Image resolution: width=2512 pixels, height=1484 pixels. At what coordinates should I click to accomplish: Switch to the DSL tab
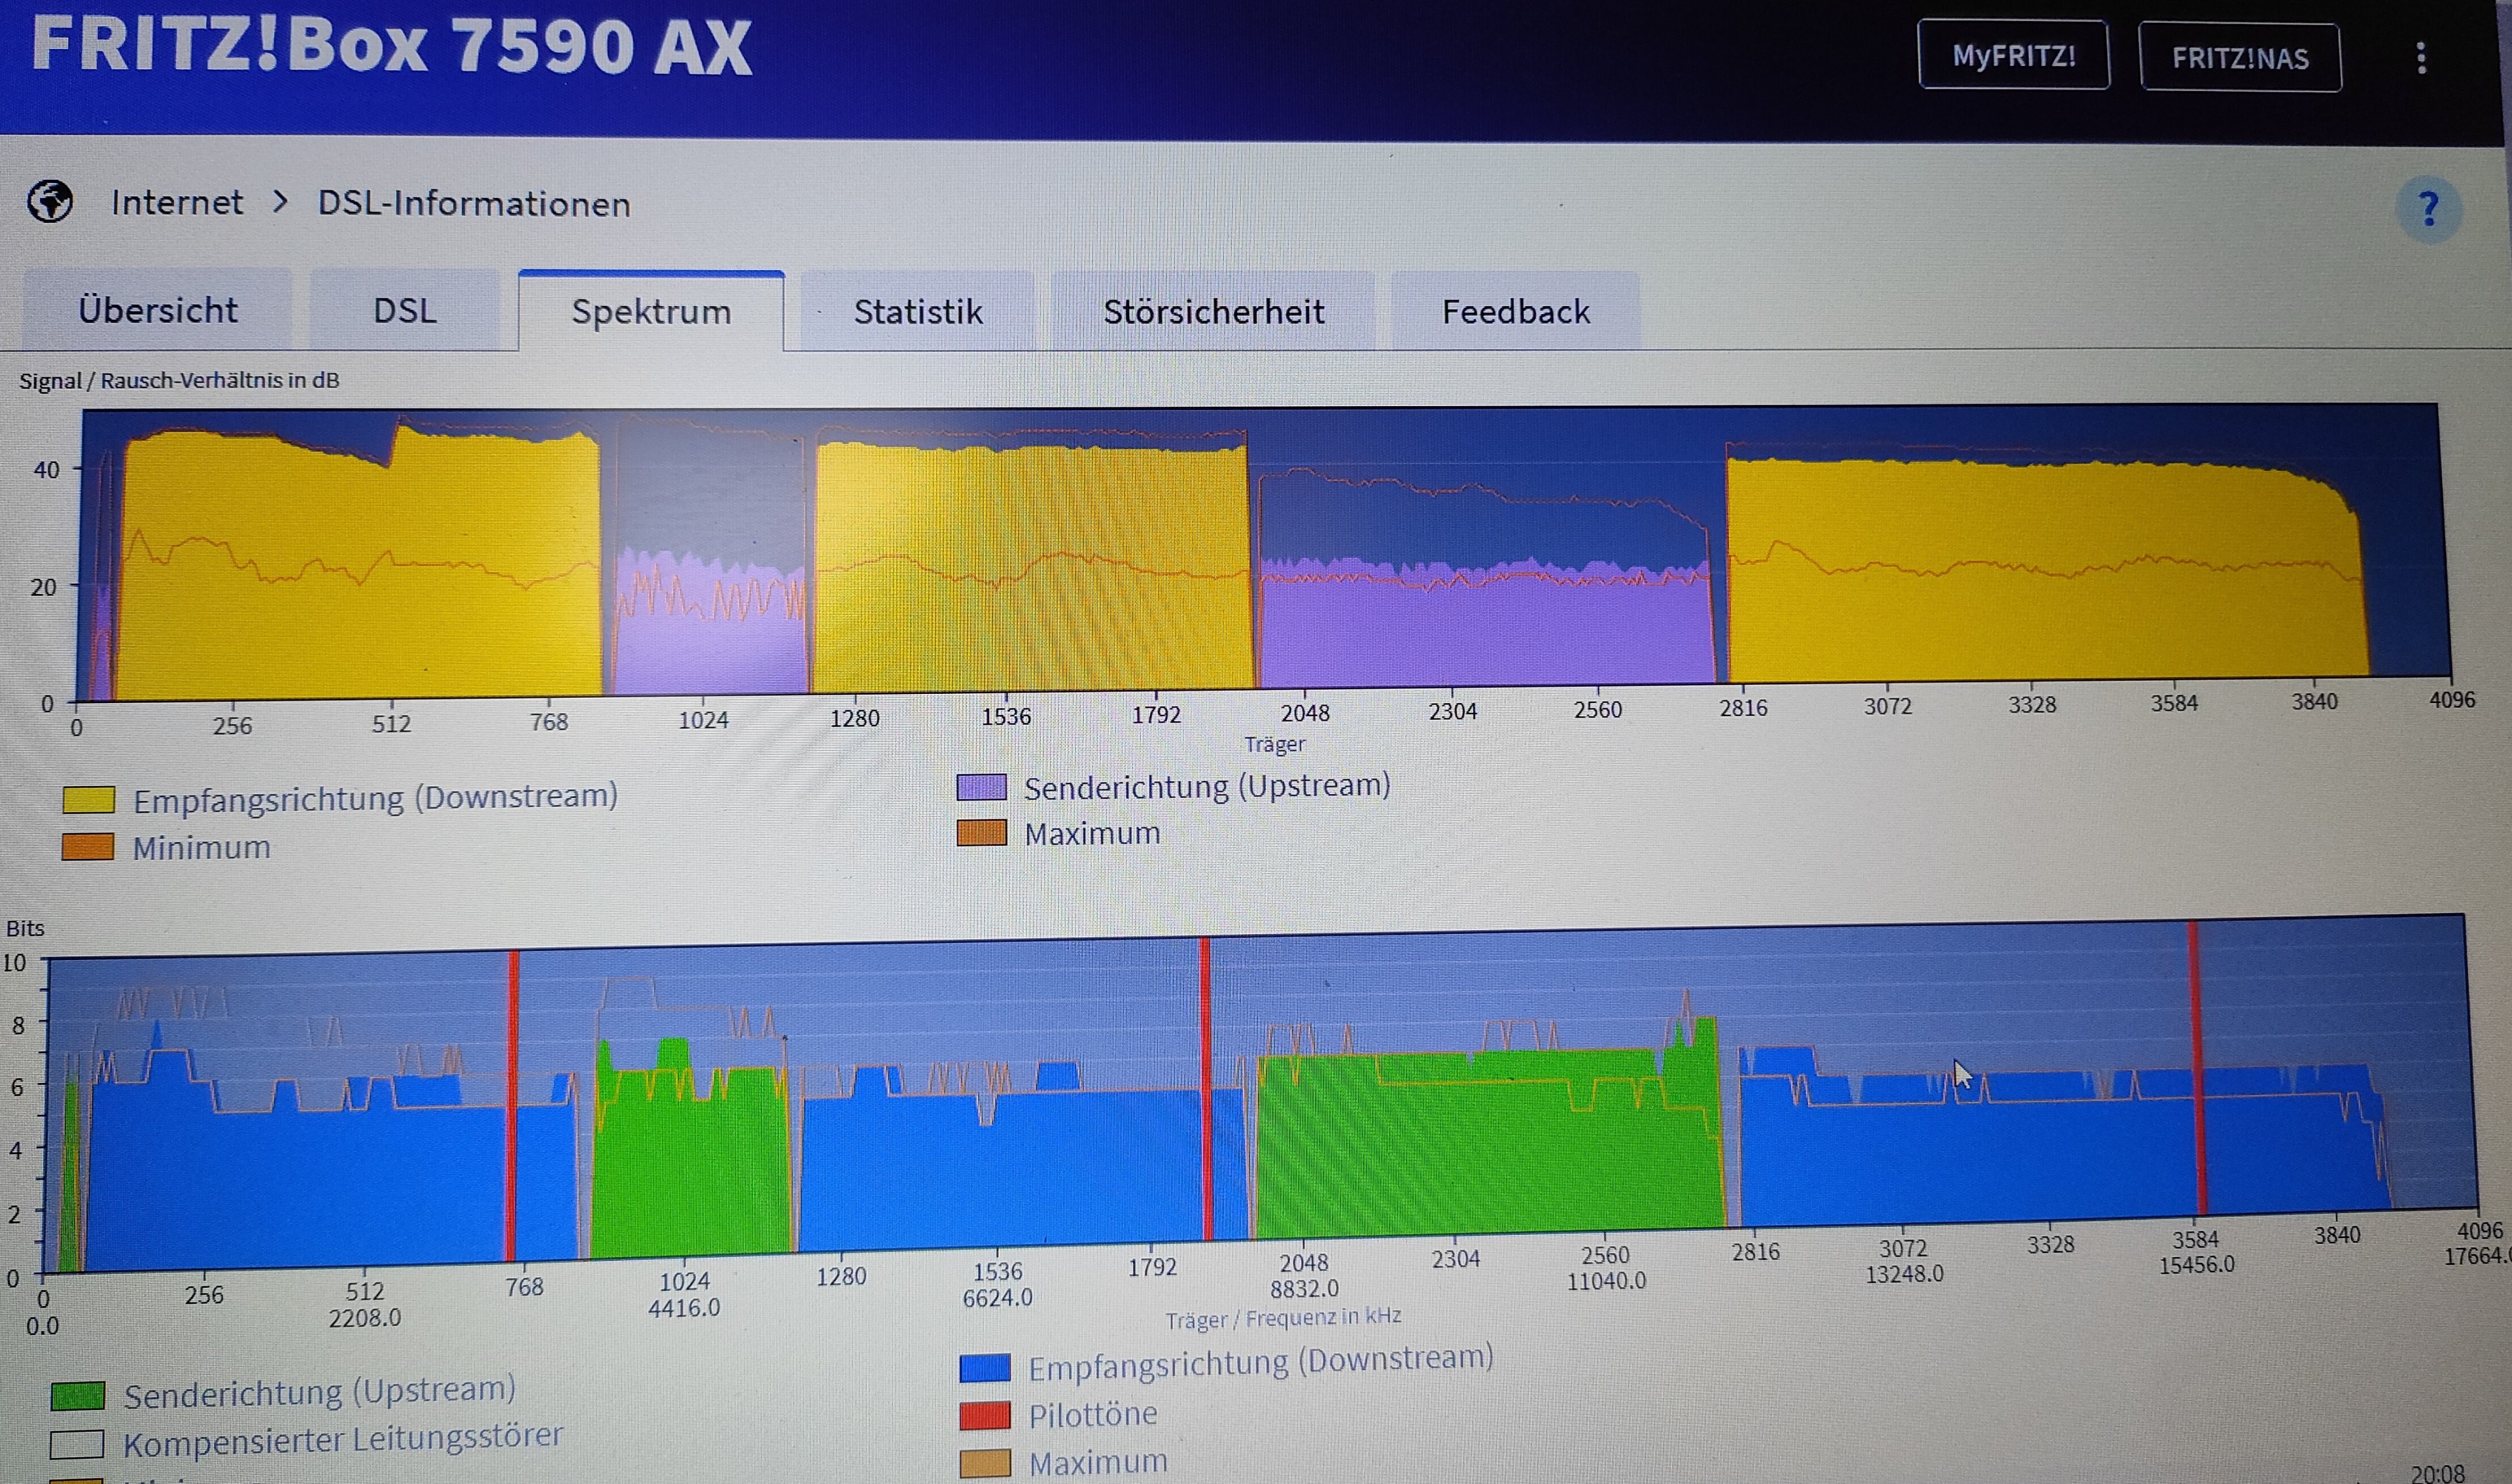click(405, 311)
